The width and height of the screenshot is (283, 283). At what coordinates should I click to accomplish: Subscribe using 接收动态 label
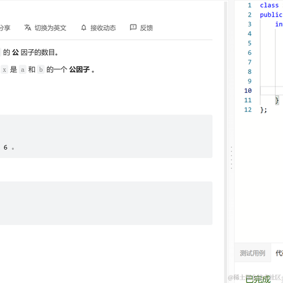point(103,28)
